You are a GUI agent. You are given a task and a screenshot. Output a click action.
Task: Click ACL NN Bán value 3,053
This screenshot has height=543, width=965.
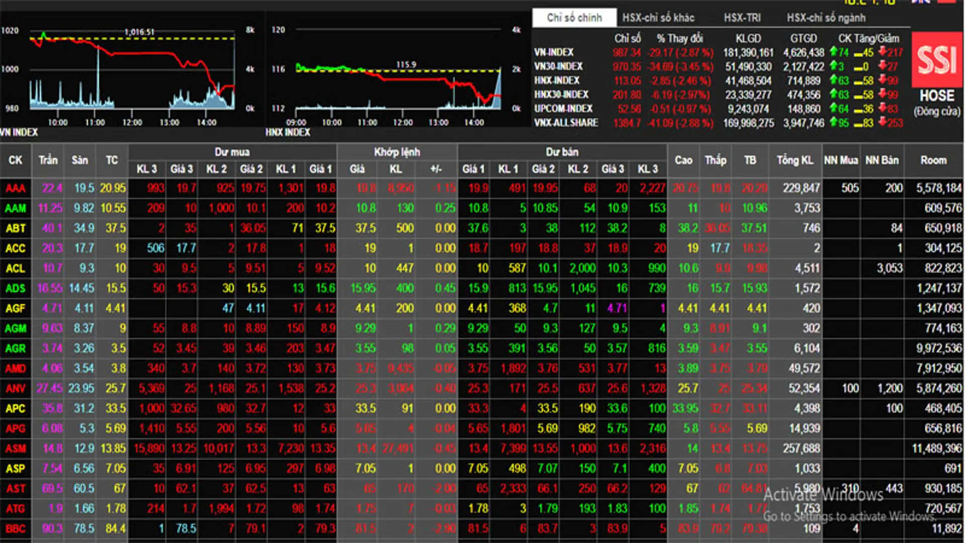click(890, 268)
